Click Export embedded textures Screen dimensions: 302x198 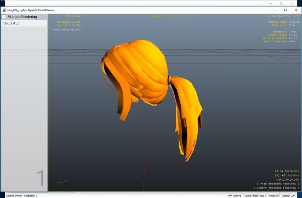tap(276, 188)
